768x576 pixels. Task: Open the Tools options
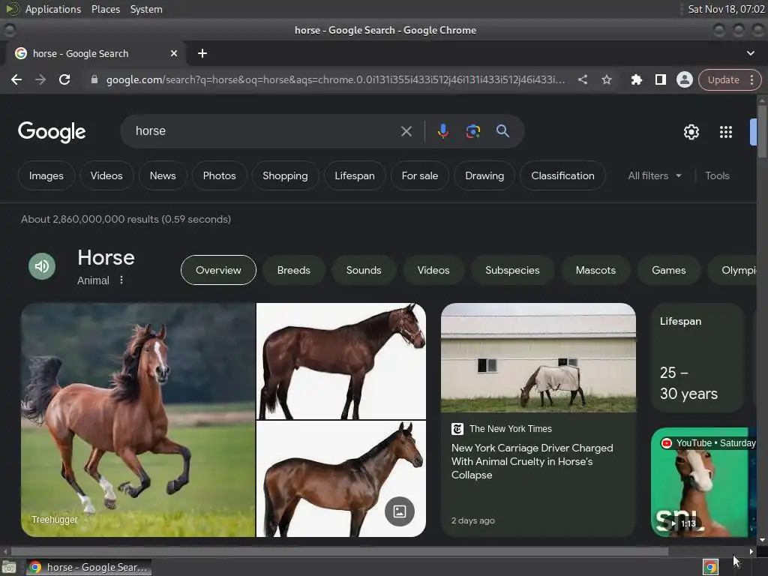717,175
